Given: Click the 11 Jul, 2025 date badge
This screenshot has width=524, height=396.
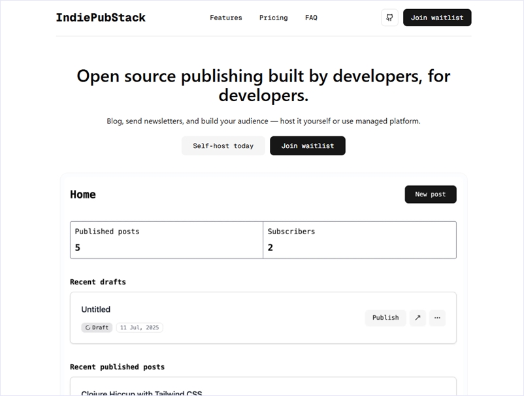Looking at the screenshot, I should [140, 327].
